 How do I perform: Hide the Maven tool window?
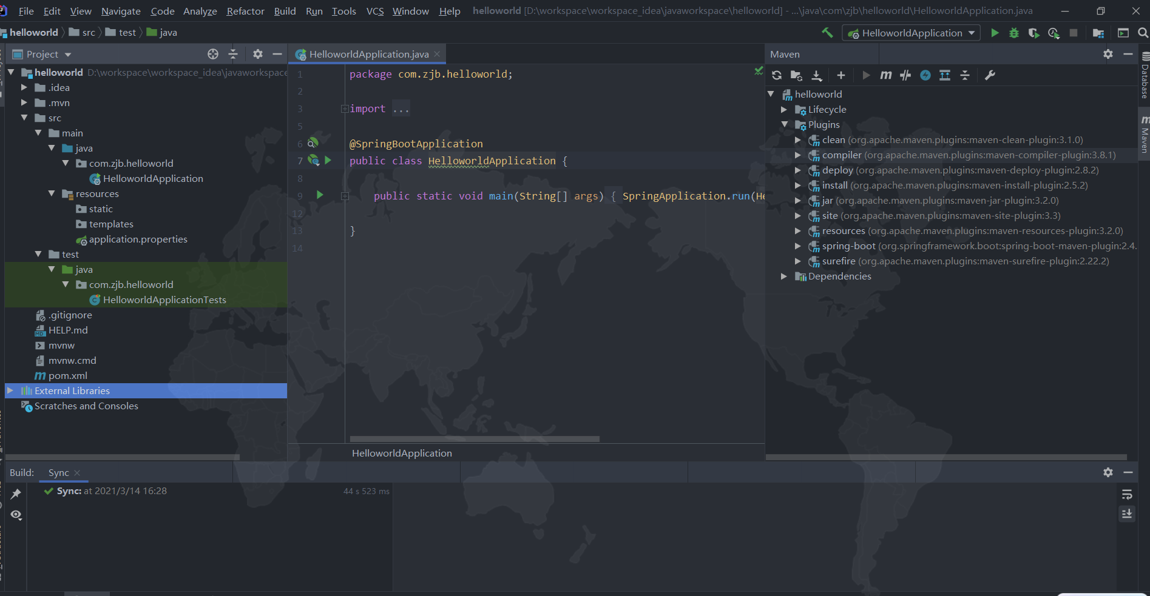pos(1128,54)
